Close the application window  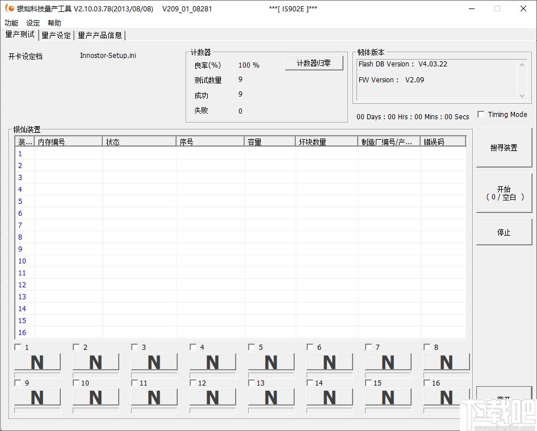523,9
